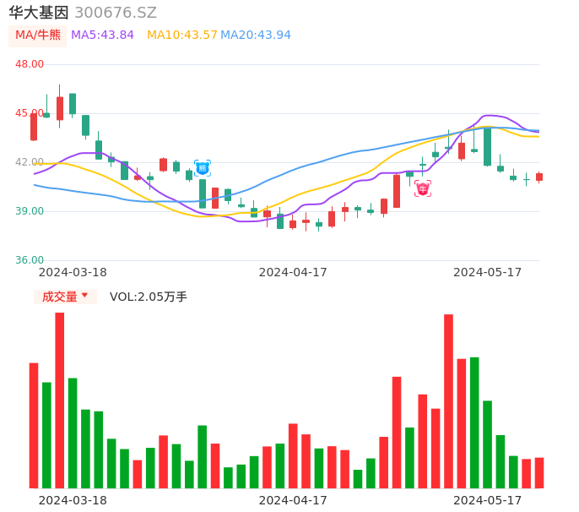The image size is (579, 512).
Task: Click the 2024-03-18 date label under the volume chart
Action: [73, 500]
